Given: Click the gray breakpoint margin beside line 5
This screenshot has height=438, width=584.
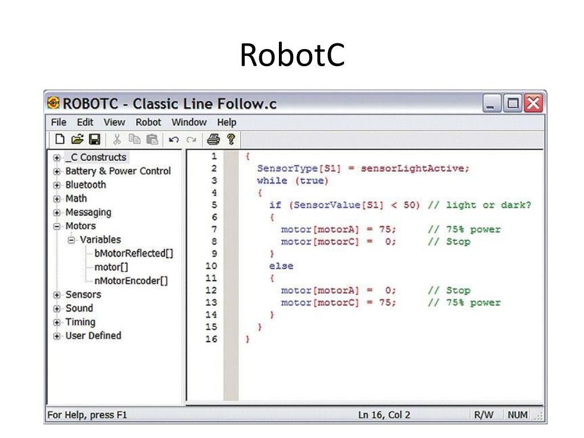Looking at the screenshot, I should tap(231, 205).
